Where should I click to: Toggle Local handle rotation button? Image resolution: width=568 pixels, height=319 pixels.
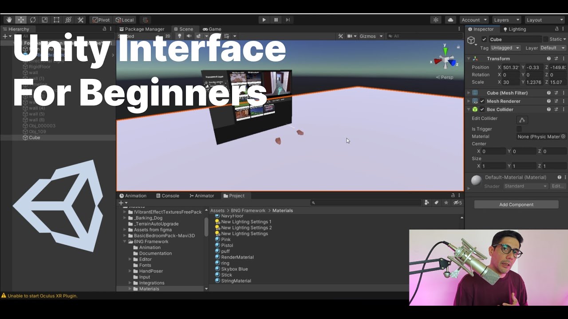click(124, 20)
